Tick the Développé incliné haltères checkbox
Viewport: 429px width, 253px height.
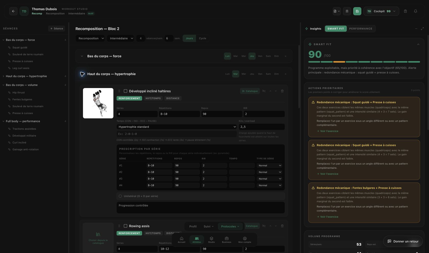point(125,91)
